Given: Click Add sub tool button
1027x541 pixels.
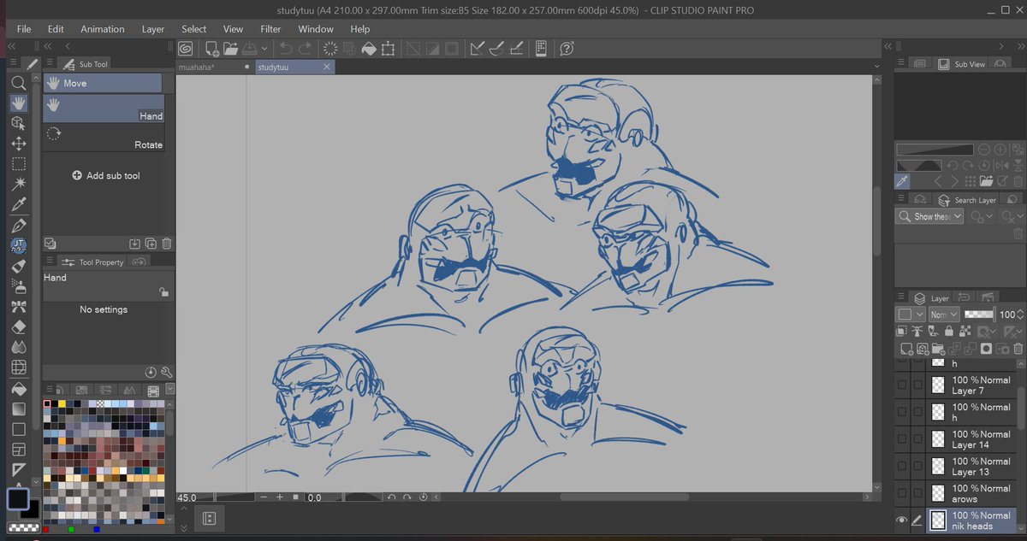Looking at the screenshot, I should (x=106, y=175).
